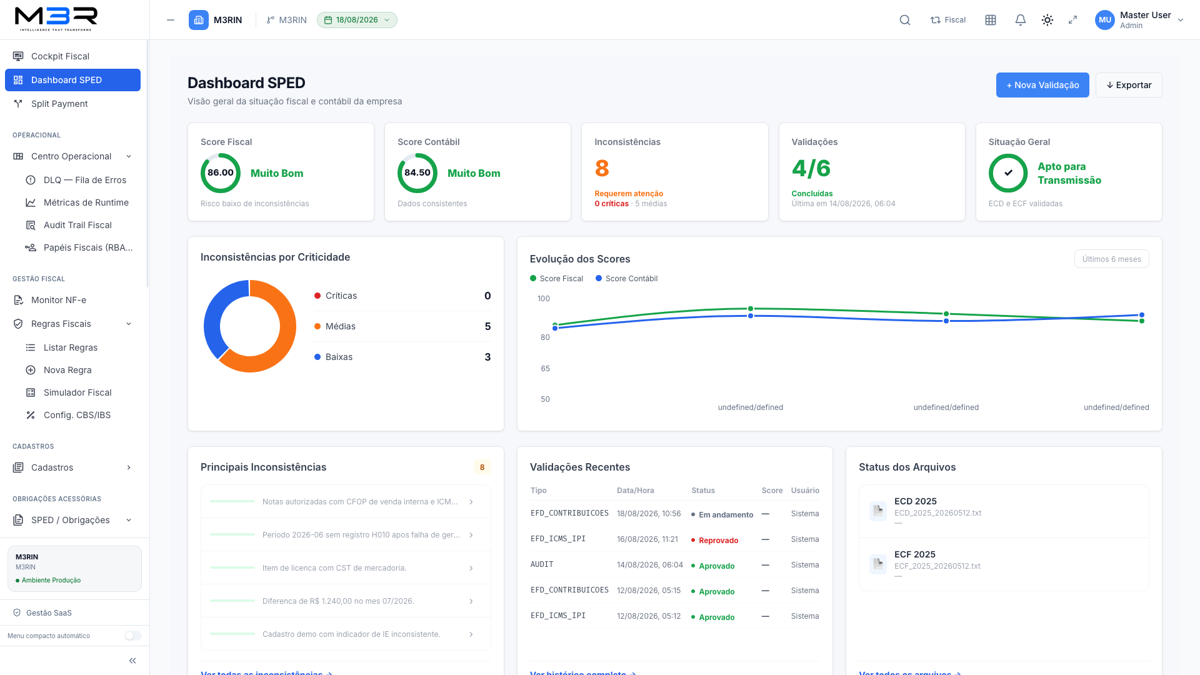1200x675 pixels.
Task: Click the Nova Validação button
Action: coord(1042,85)
